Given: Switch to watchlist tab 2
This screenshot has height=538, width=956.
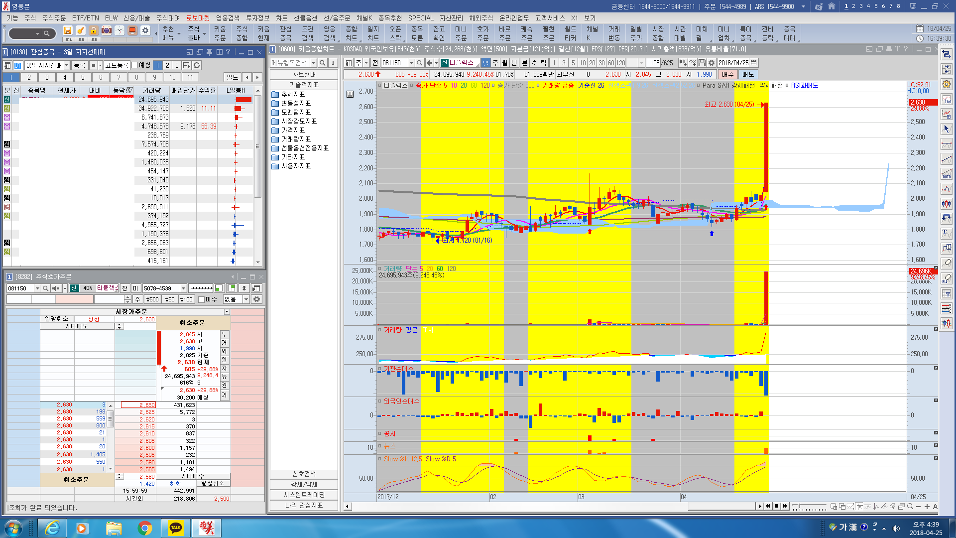Looking at the screenshot, I should 29,77.
